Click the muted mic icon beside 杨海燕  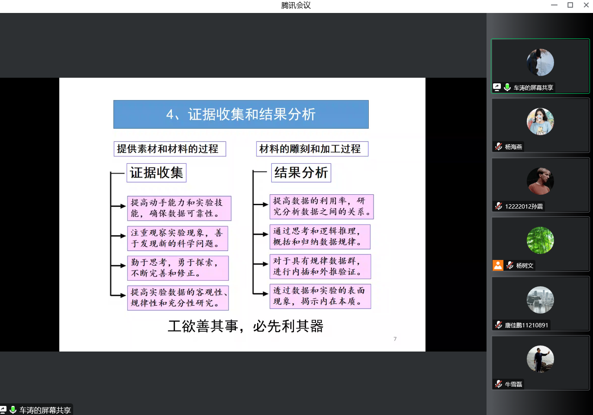(499, 147)
